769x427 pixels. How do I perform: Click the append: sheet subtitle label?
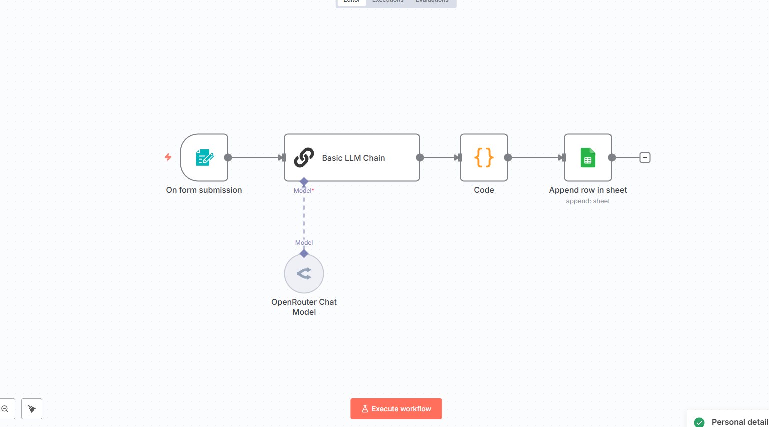[588, 201]
